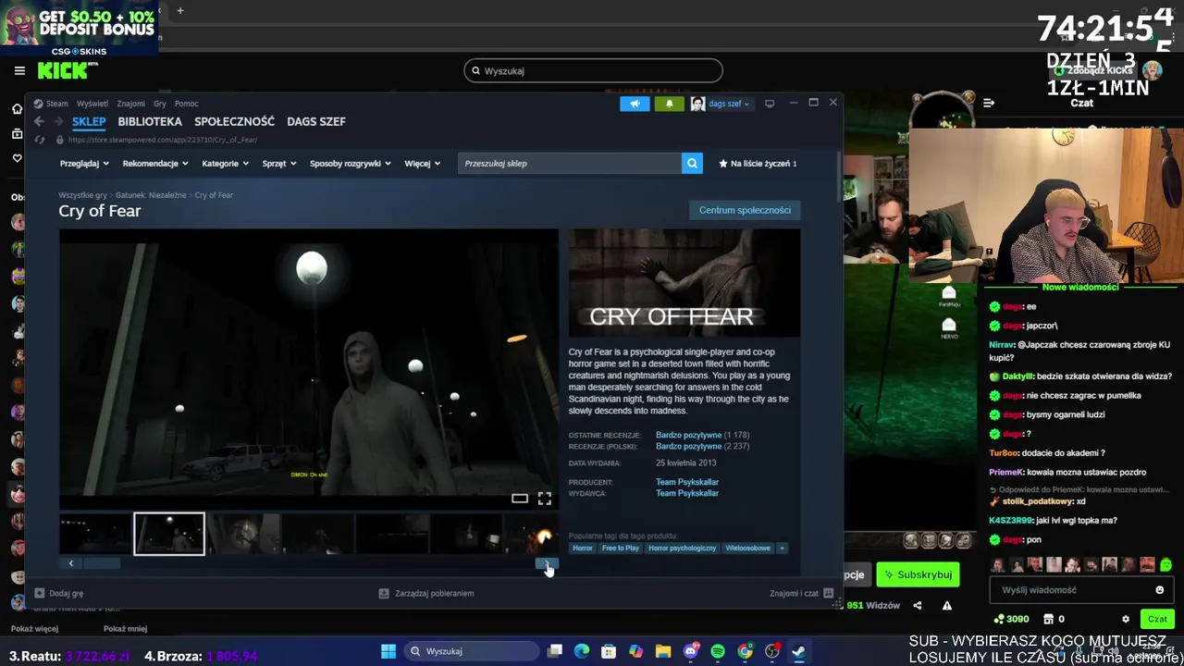This screenshot has width=1184, height=666.
Task: Go back with Steam navigation left arrow
Action: point(39,121)
